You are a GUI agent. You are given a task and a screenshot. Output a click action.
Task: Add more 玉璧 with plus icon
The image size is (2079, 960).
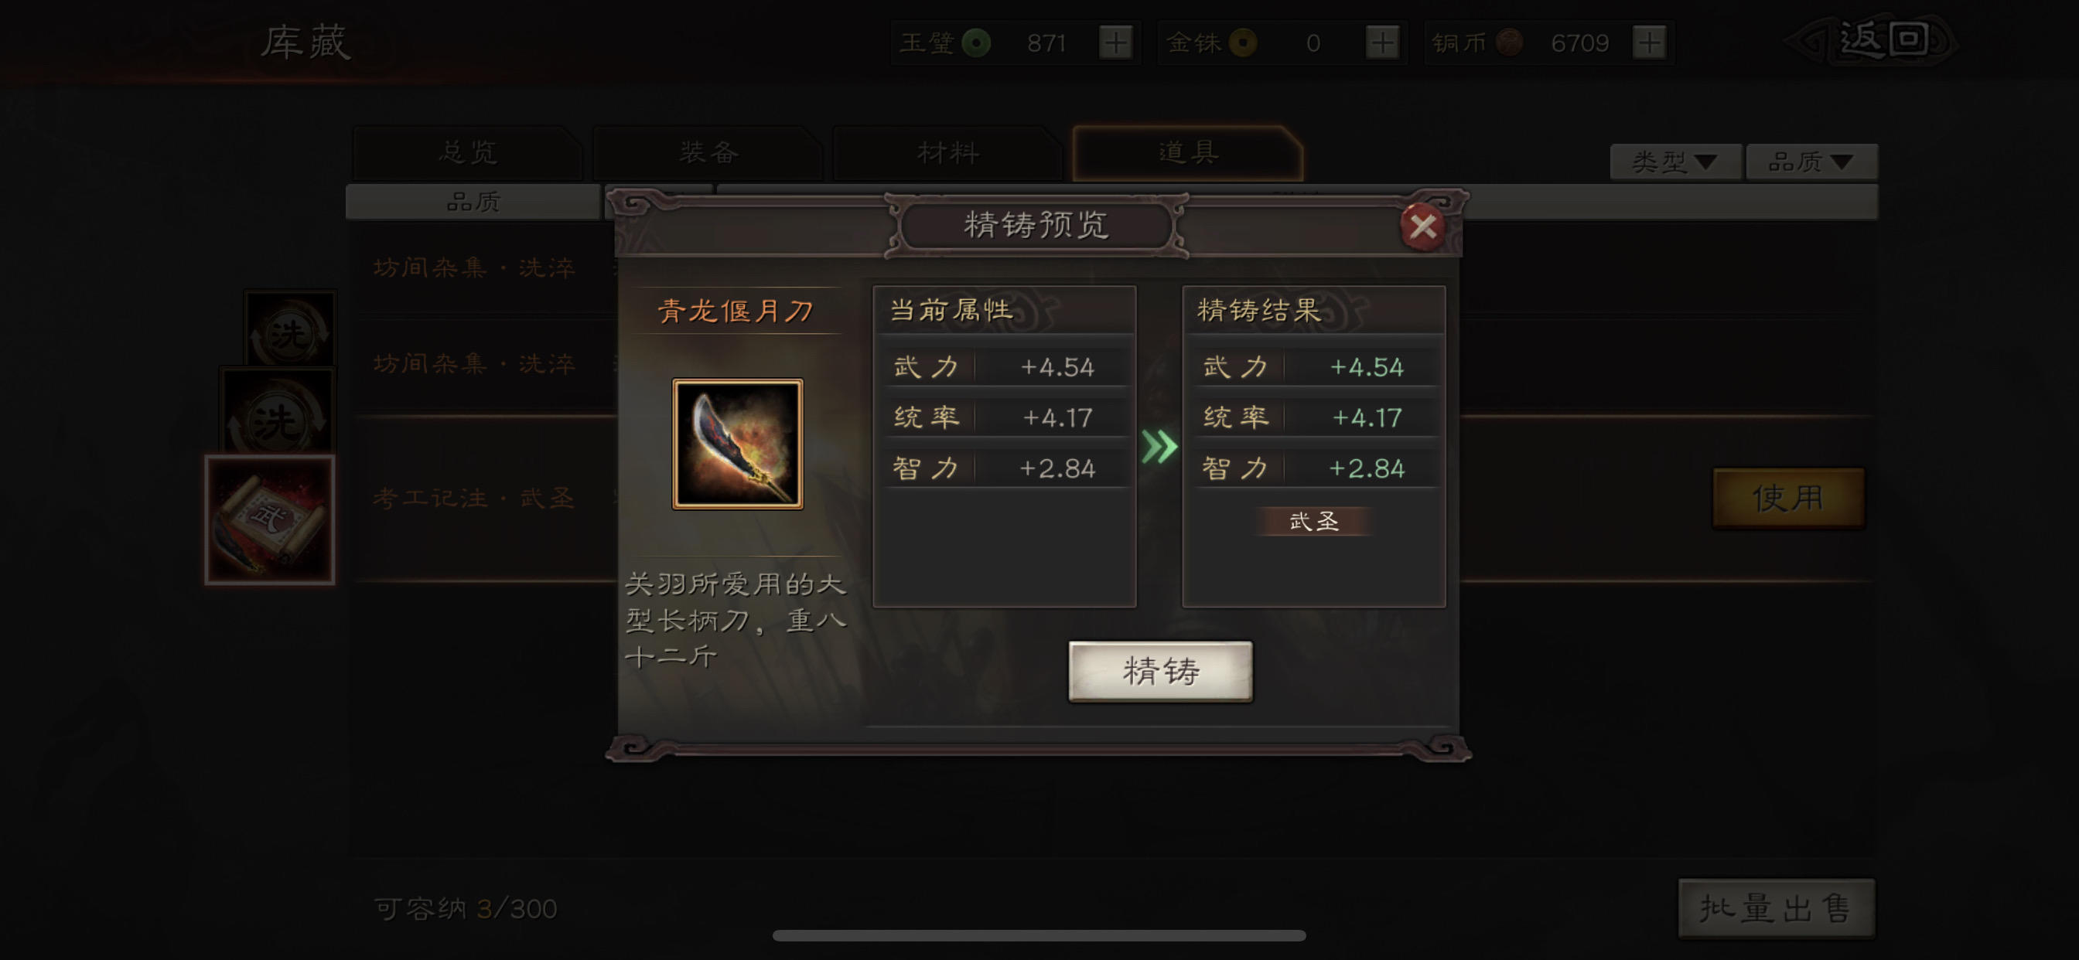1115,42
